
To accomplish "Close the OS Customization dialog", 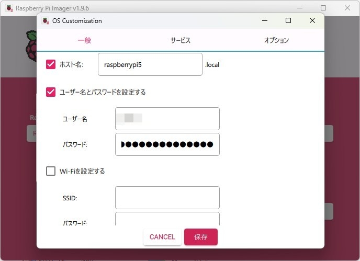I will pos(312,21).
